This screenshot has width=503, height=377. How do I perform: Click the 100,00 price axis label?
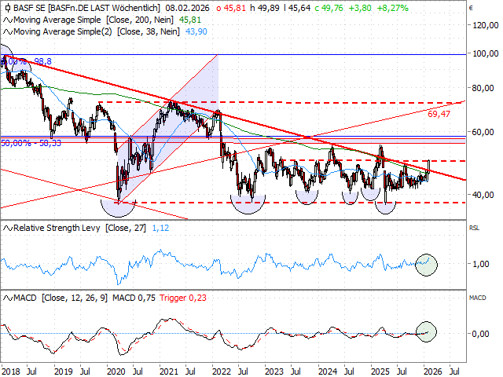click(x=486, y=53)
